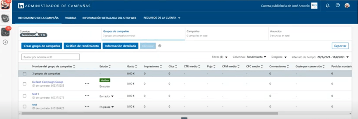Select the Grupos de campañas tab

click(143, 33)
